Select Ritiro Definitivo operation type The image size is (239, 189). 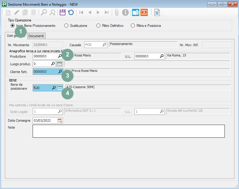point(98,26)
